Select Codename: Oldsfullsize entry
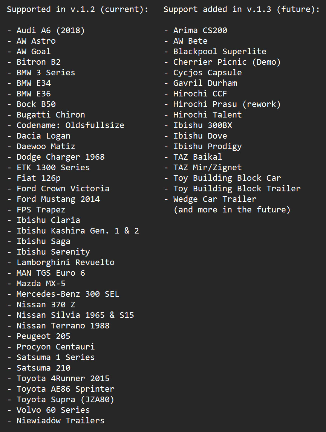This screenshot has height=432, width=326. pos(70,125)
